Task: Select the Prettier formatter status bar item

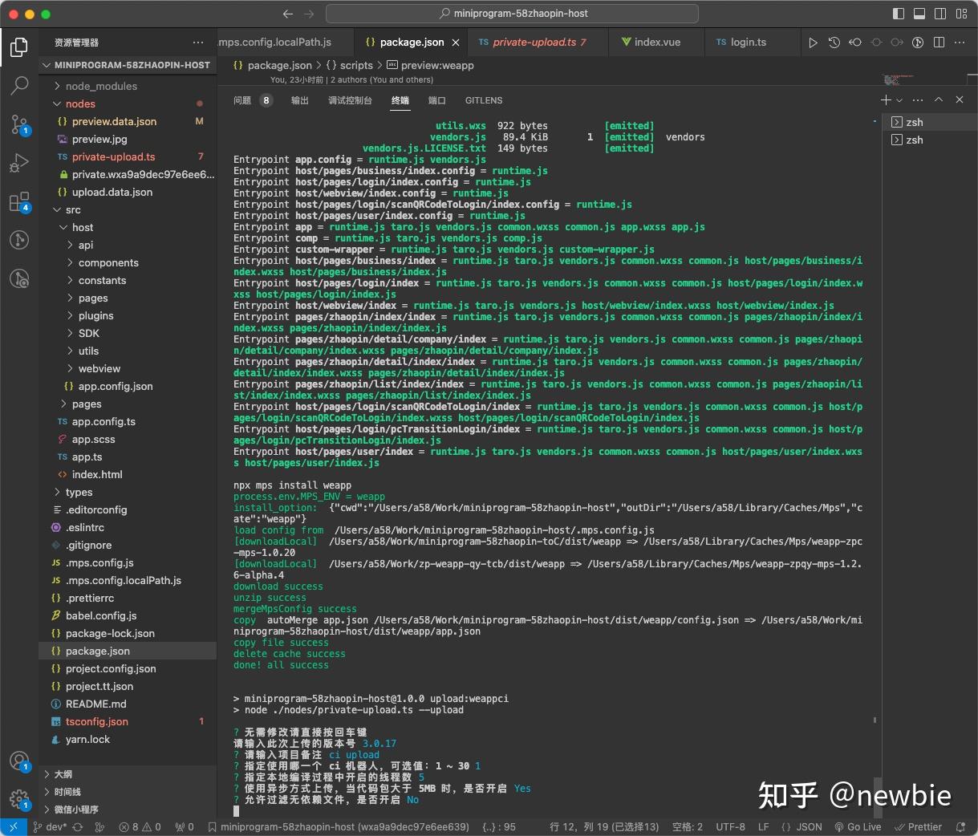Action: (918, 826)
